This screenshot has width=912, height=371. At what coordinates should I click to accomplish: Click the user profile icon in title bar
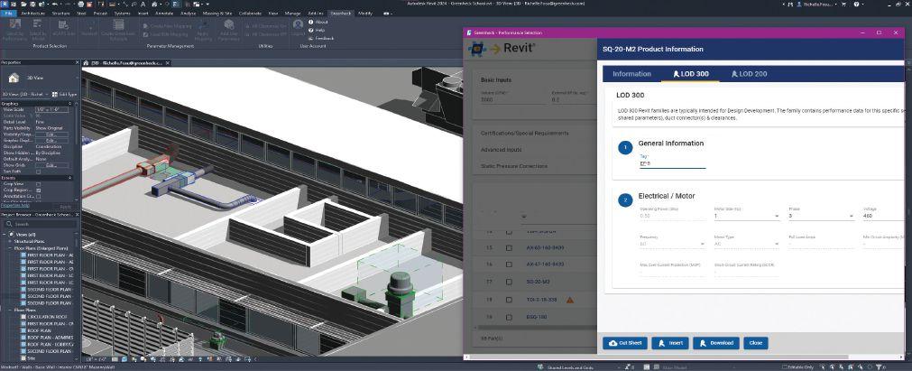[x=800, y=5]
